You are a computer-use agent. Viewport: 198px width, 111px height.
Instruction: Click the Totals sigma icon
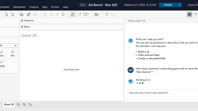[x=63, y=14]
